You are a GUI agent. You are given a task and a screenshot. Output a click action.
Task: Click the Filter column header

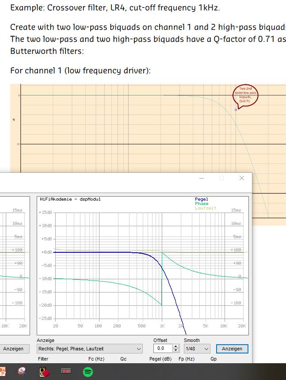point(43,359)
